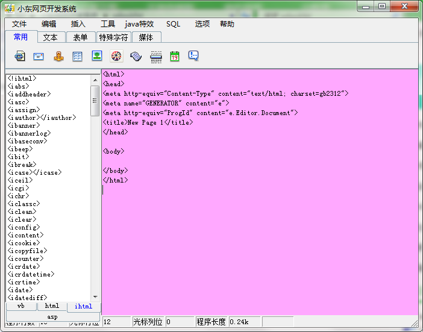Open the 帮助 menu
Viewport: 423px width, 332px height.
[227, 24]
